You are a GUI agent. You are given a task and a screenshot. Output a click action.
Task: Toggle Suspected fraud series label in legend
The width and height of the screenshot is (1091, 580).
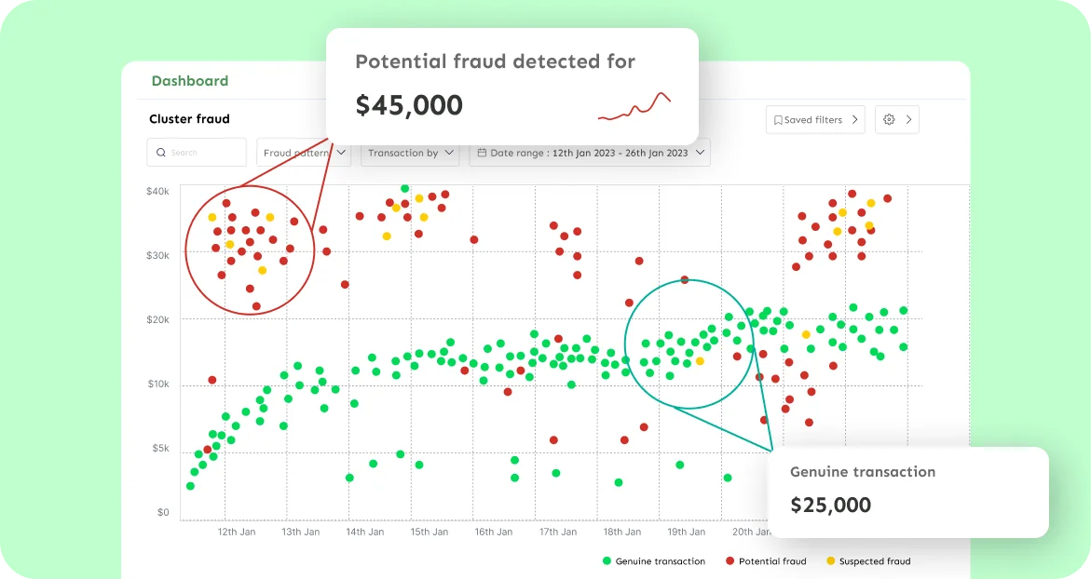[x=875, y=561]
